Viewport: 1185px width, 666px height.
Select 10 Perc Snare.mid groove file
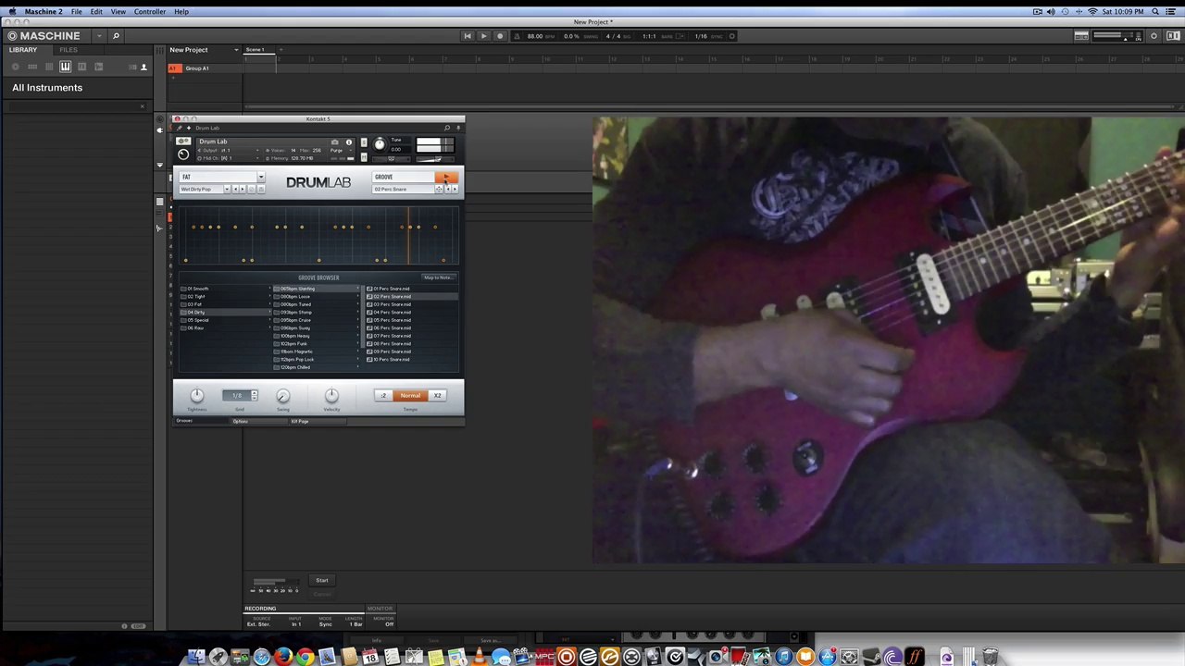tap(412, 359)
